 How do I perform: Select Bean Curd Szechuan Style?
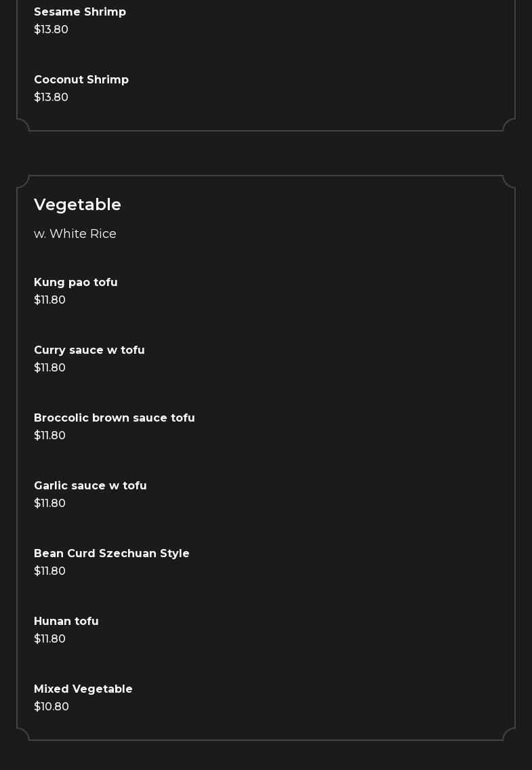(112, 554)
